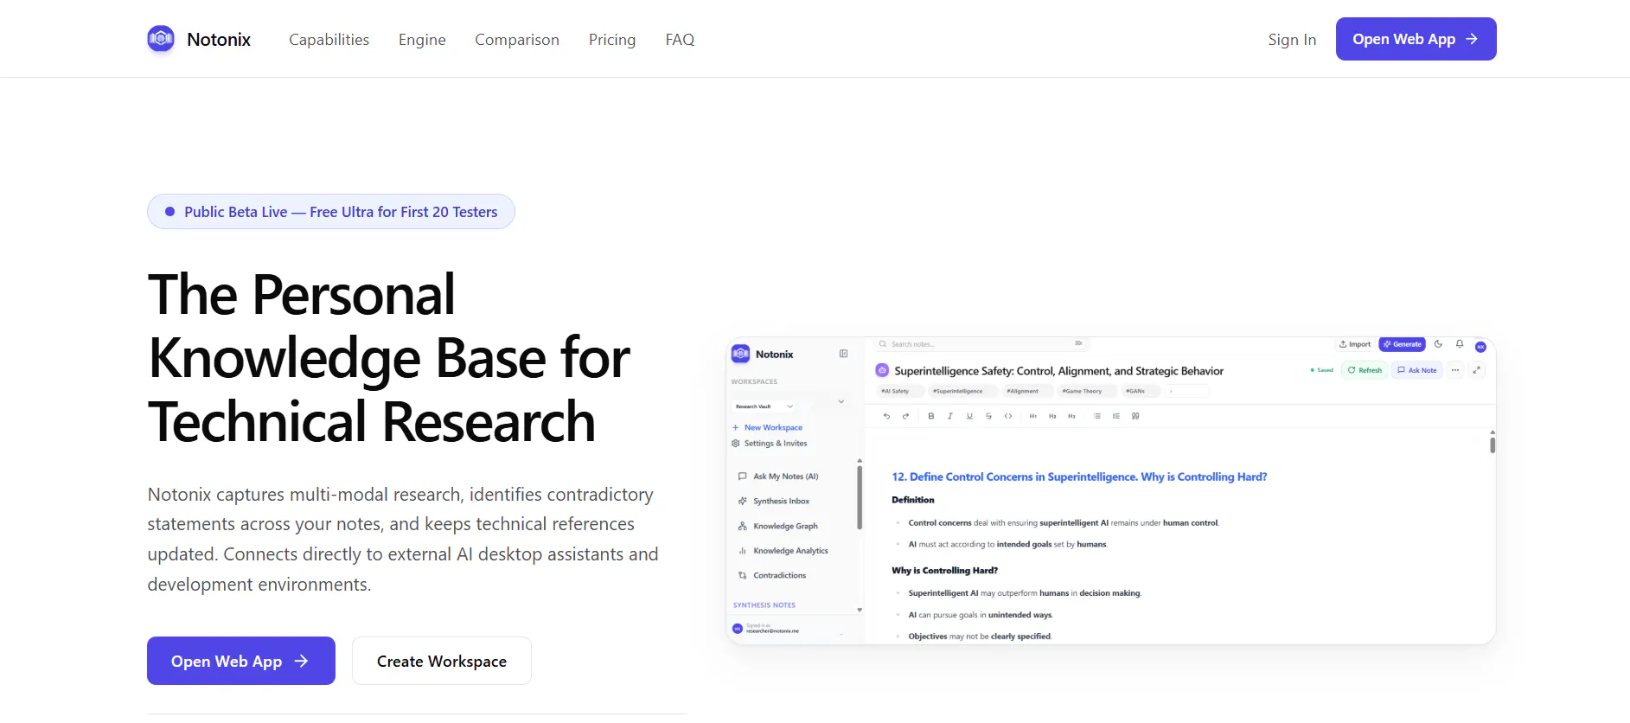Click the purple note-type icon beside the title
Viewport: 1630px width, 723px height.
point(882,370)
